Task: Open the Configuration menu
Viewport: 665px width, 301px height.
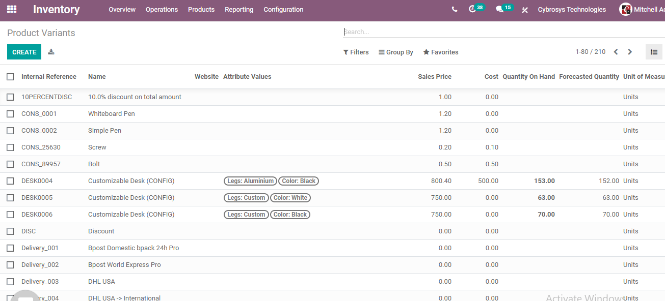Action: pyautogui.click(x=283, y=10)
